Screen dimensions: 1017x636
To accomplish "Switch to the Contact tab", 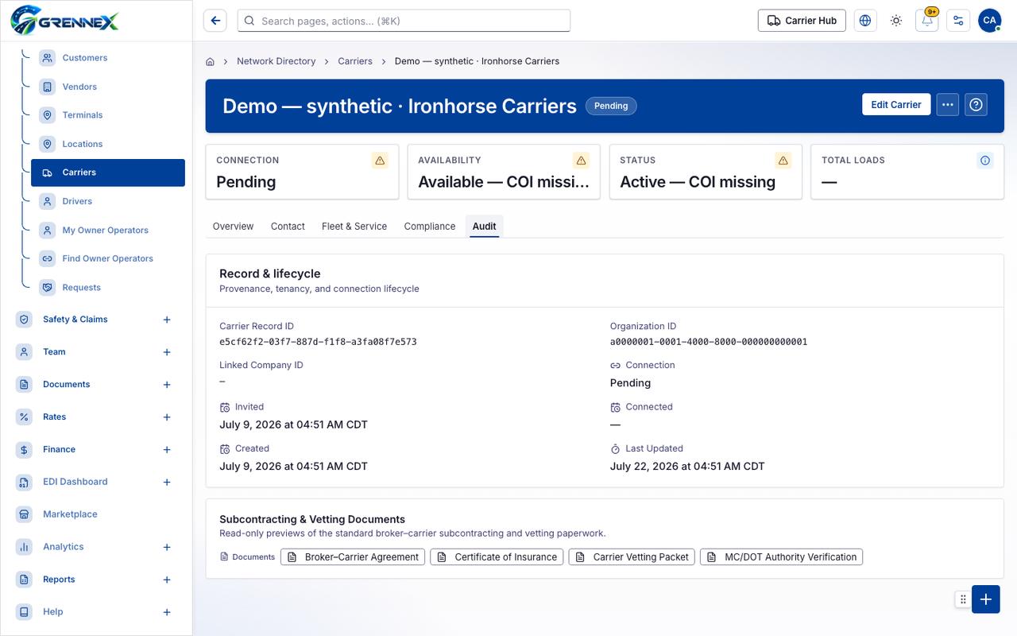I will [x=288, y=227].
